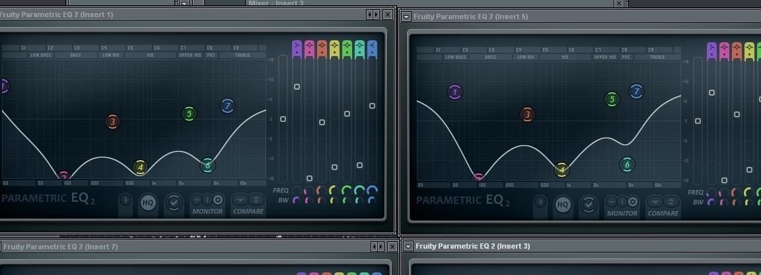Adjust band 3 gain slider in Insert 5 EQ
The height and width of the screenshot is (275, 761).
(x=737, y=114)
